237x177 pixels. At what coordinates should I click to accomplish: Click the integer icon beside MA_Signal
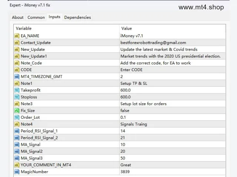pos(17,145)
